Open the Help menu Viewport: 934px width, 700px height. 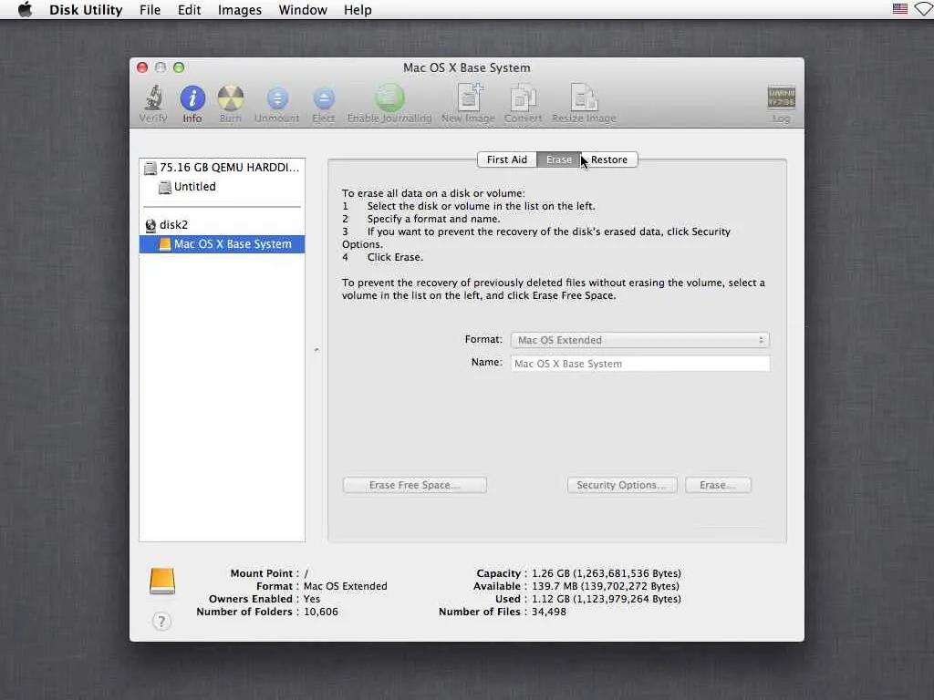358,9
